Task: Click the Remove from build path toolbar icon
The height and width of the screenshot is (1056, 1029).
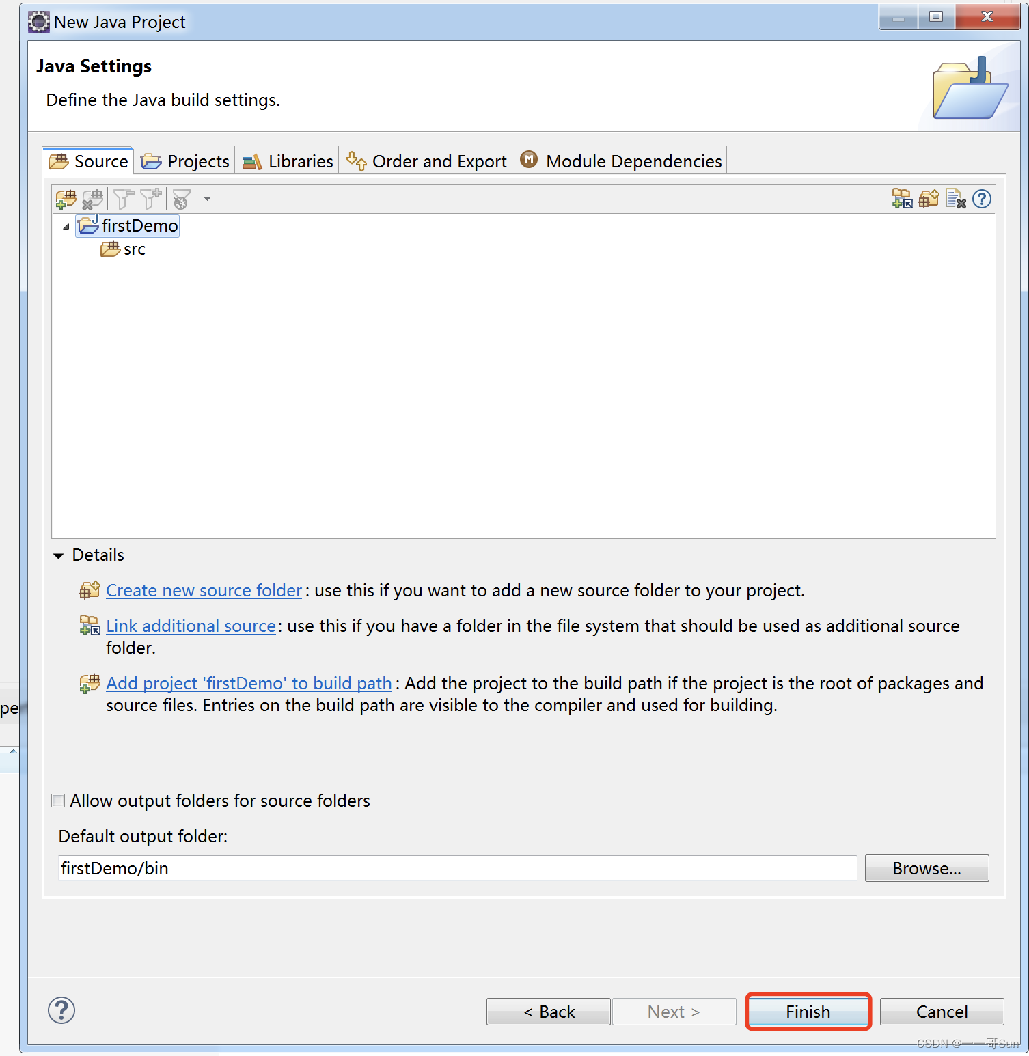Action: tap(92, 199)
